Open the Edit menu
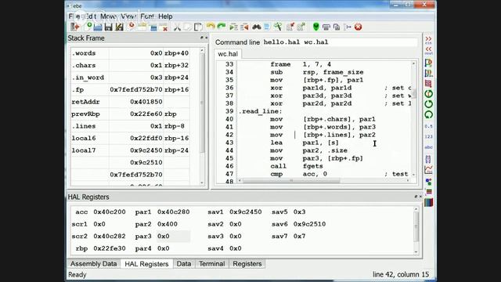501x282 pixels. (91, 16)
